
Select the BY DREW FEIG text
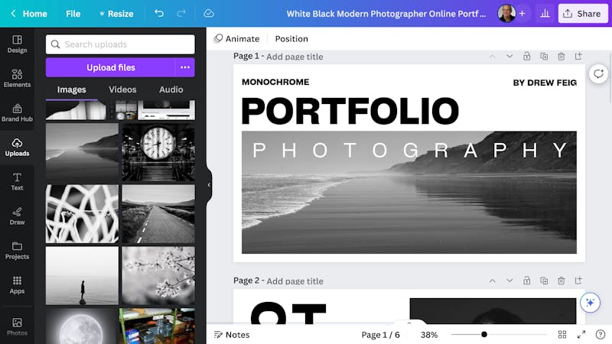545,83
